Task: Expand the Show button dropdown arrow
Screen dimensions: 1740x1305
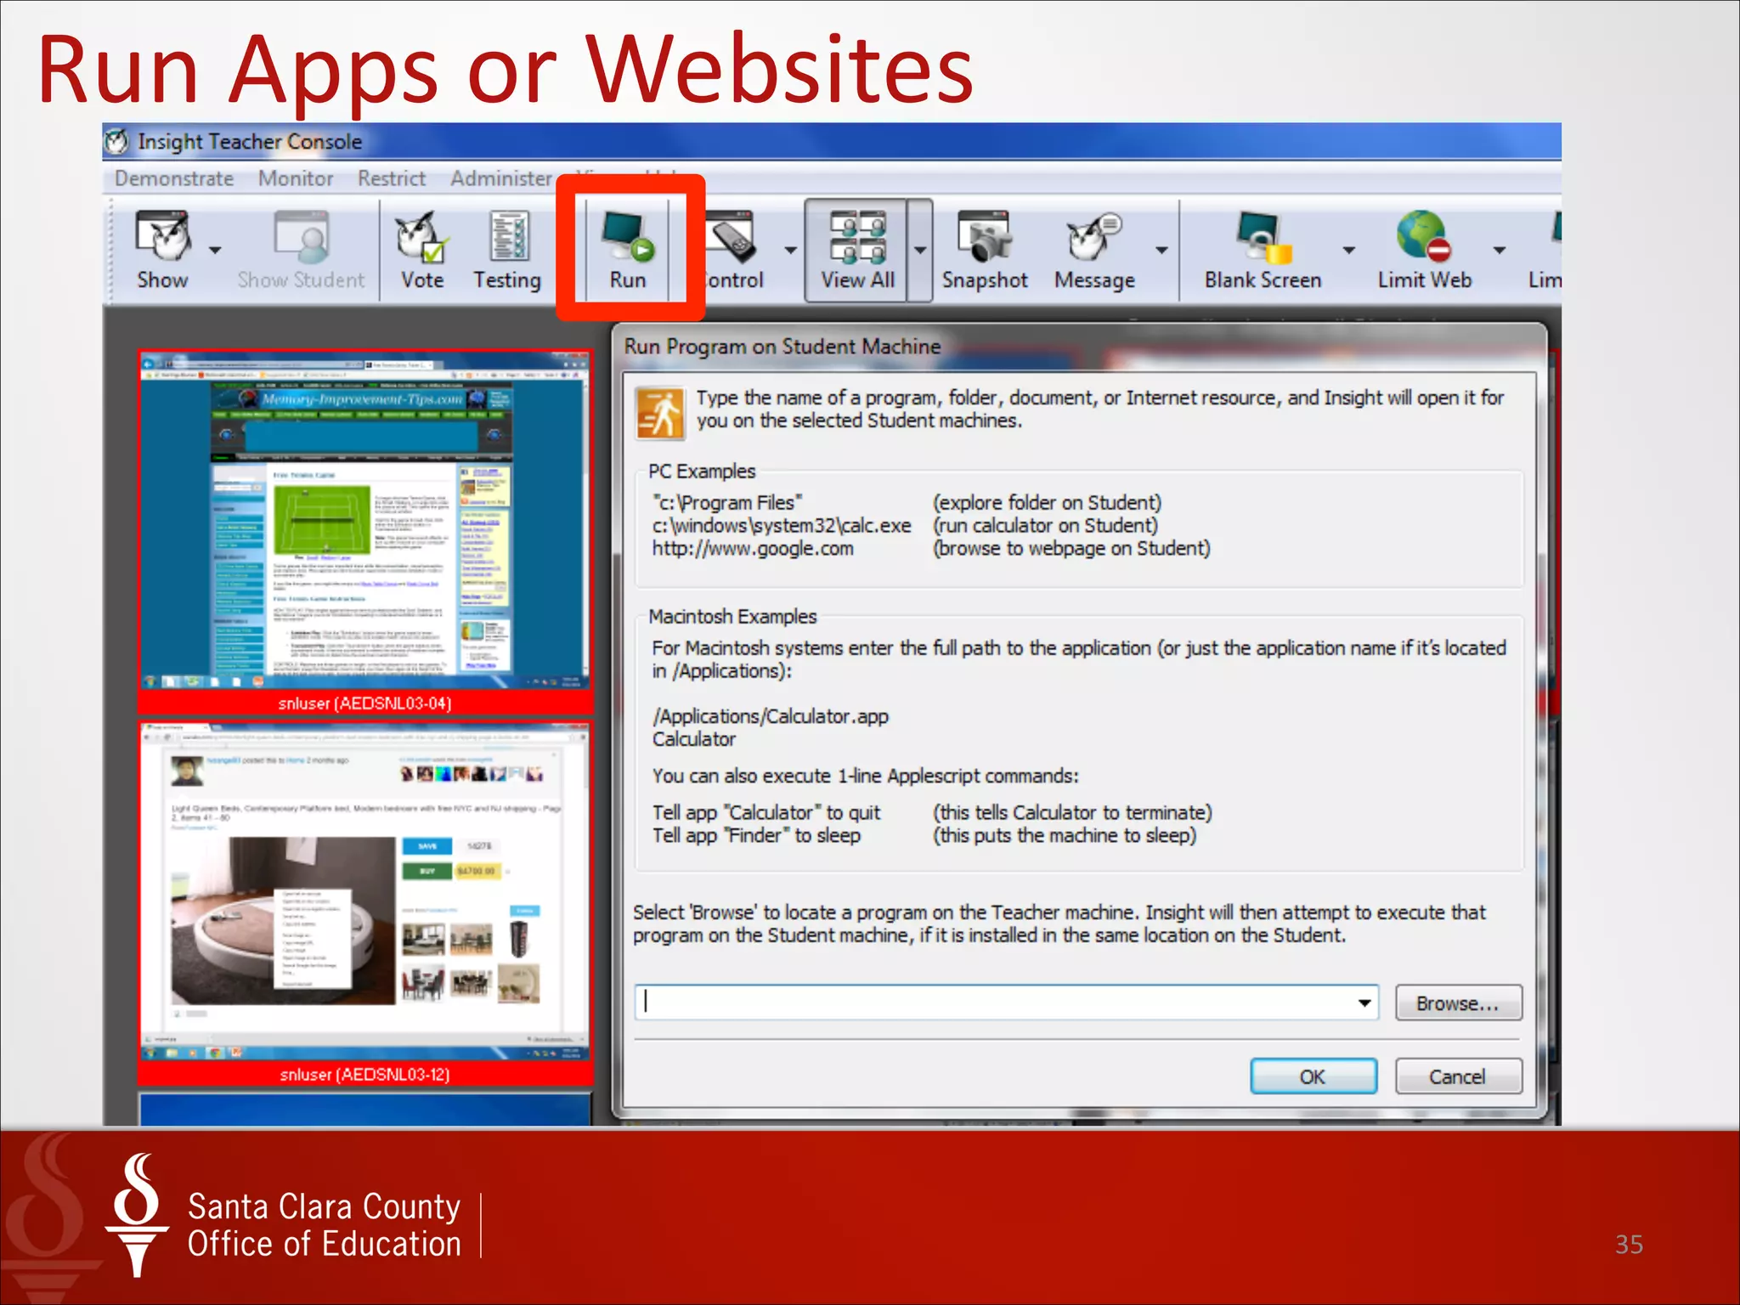Action: tap(215, 250)
